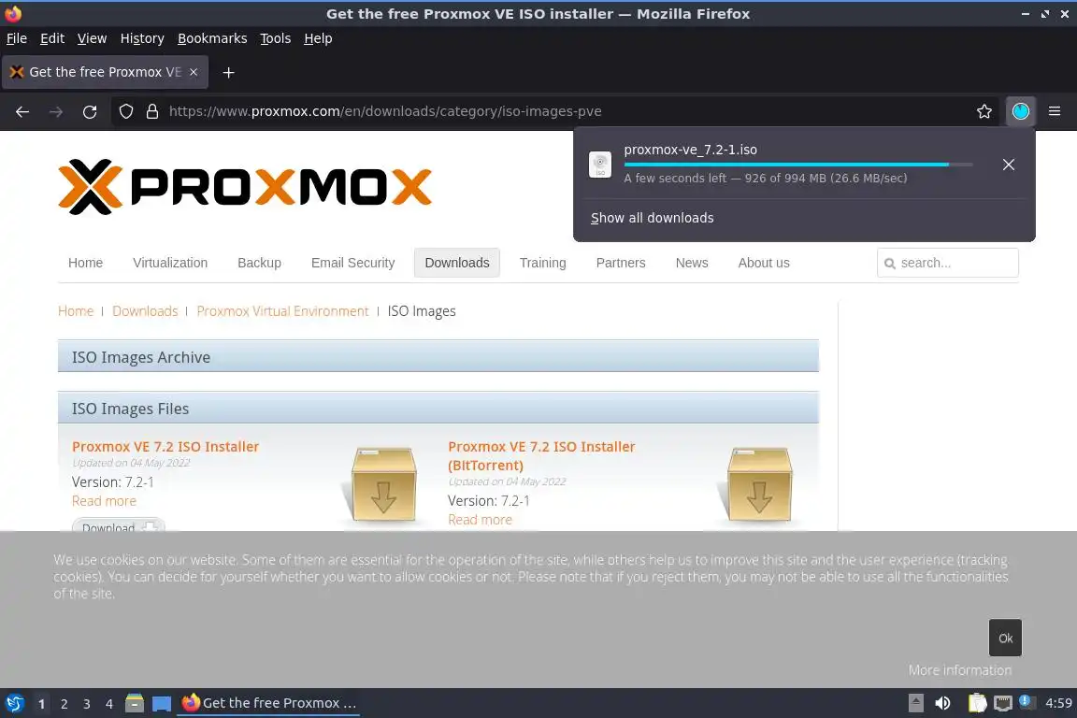Viewport: 1077px width, 718px height.
Task: Switch to virtual desktop 3
Action: 87,704
